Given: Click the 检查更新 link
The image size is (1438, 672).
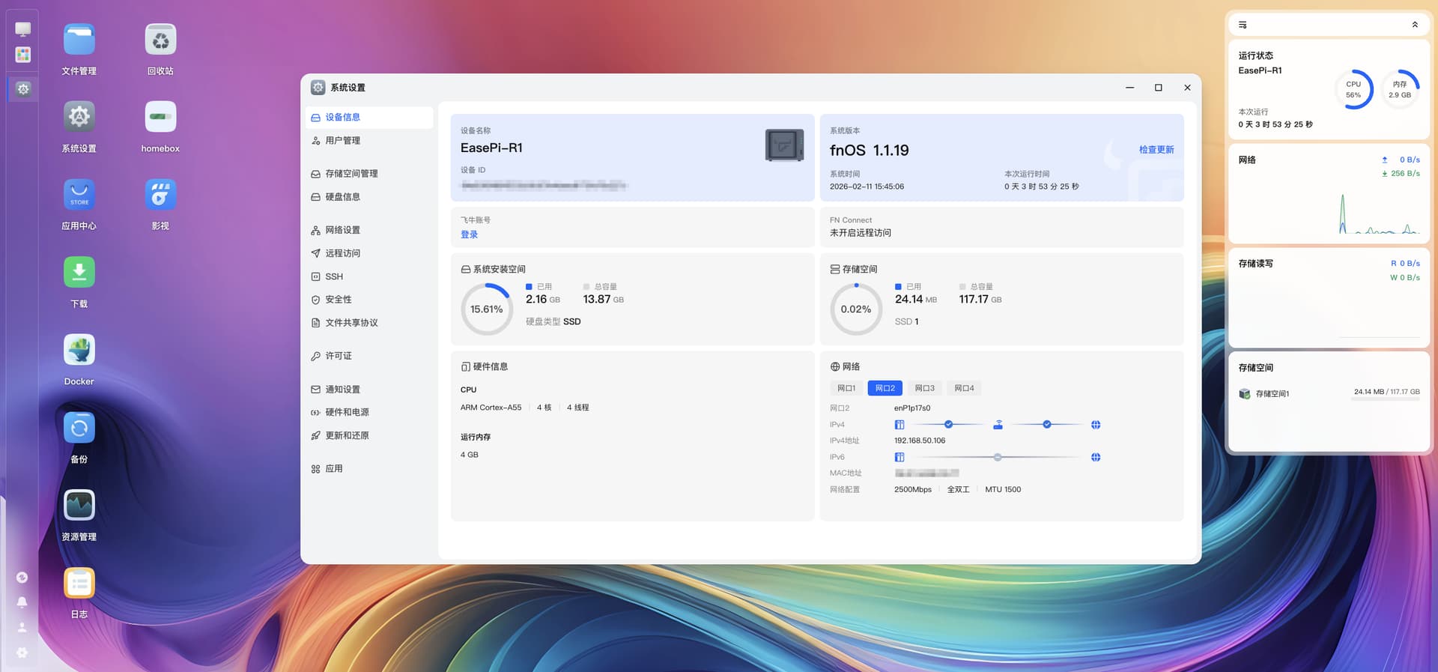Looking at the screenshot, I should pos(1156,150).
